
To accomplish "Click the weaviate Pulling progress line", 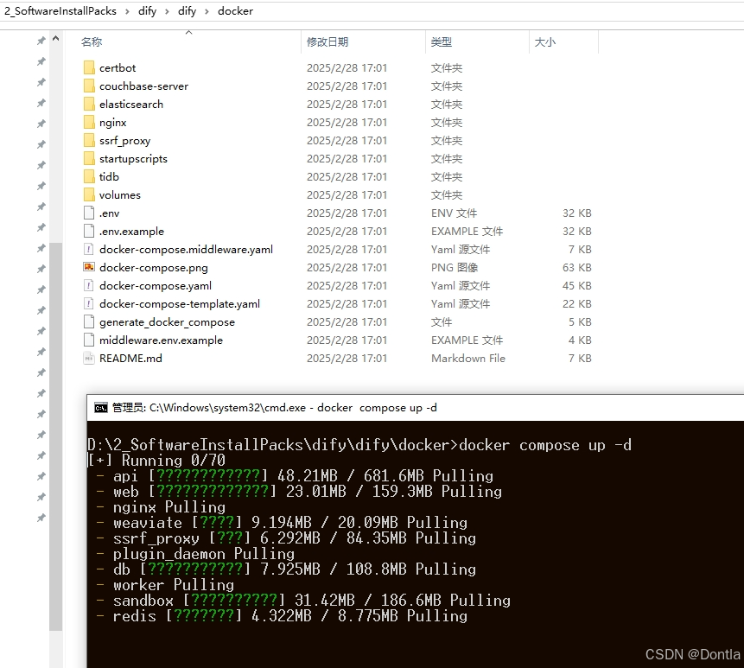I will coord(282,523).
